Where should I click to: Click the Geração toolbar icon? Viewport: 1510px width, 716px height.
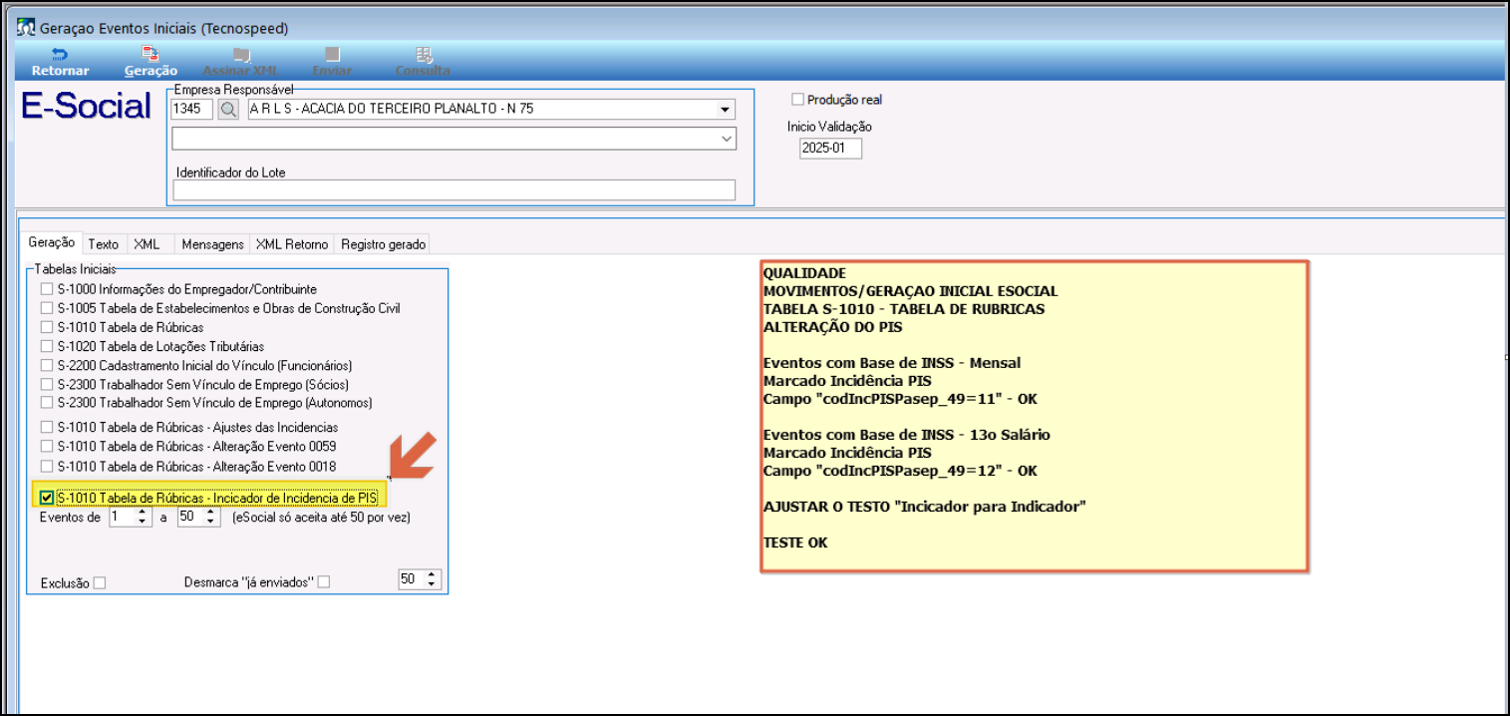click(x=151, y=55)
